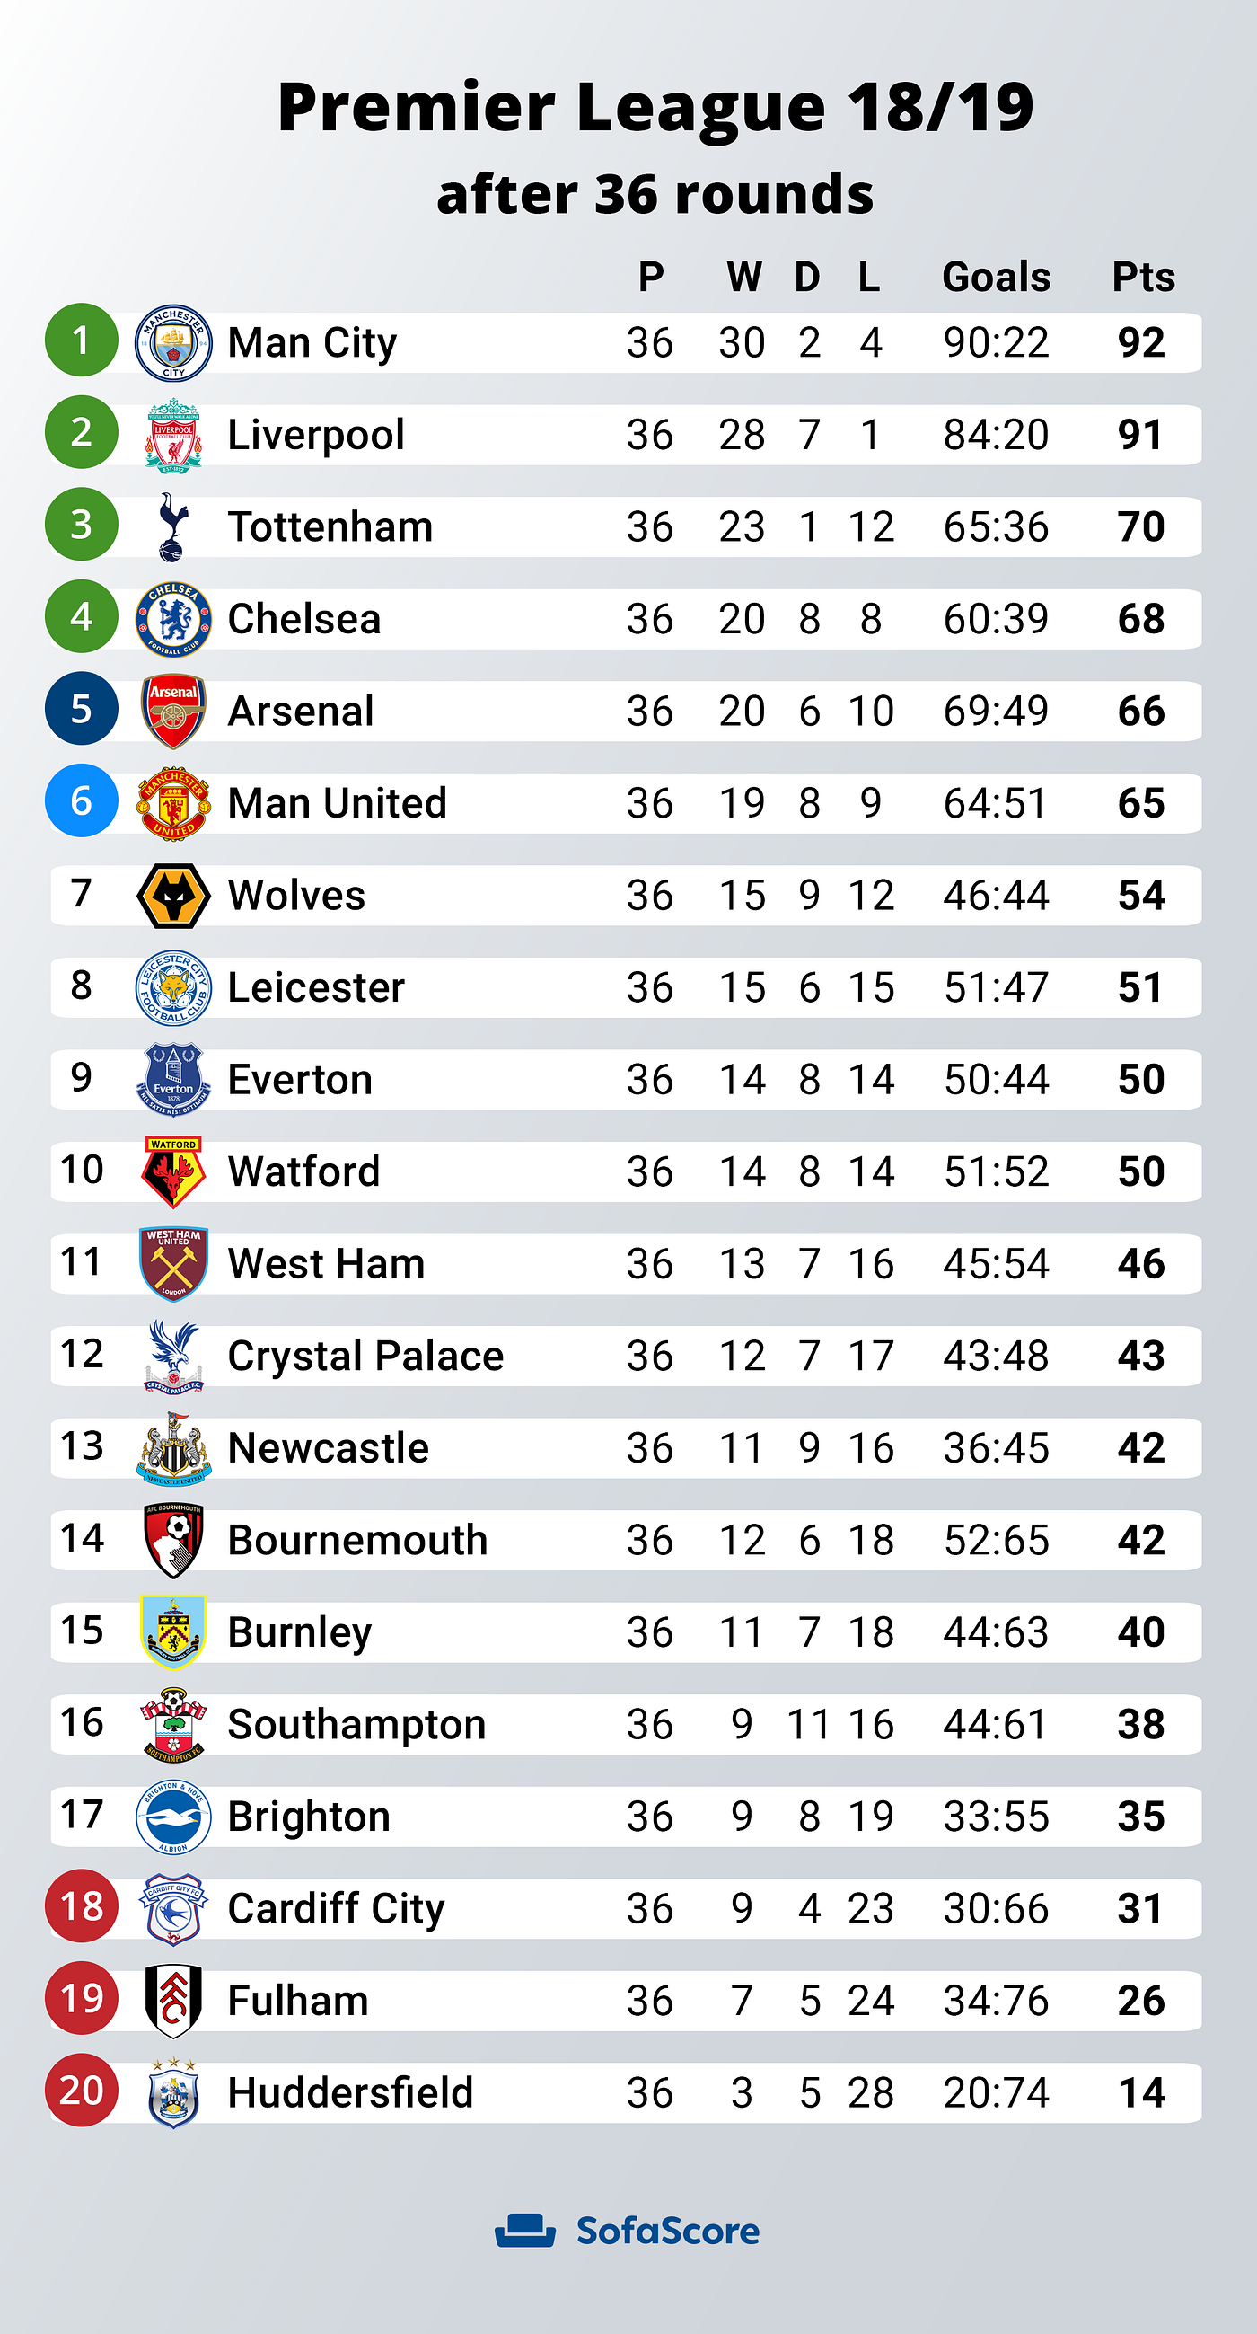This screenshot has height=2334, width=1257.
Task: Select the Arsenal cannon crest
Action: pos(173,712)
